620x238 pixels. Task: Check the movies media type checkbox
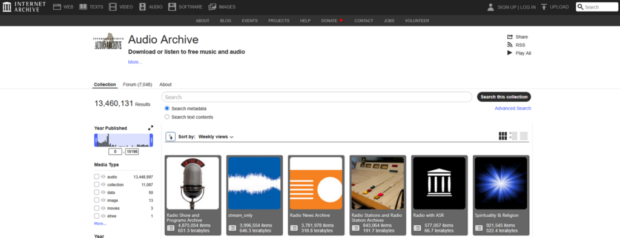[97, 208]
